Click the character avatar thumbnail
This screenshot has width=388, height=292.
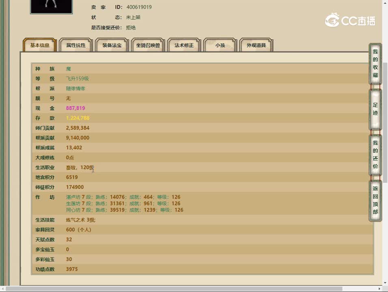click(51, 6)
